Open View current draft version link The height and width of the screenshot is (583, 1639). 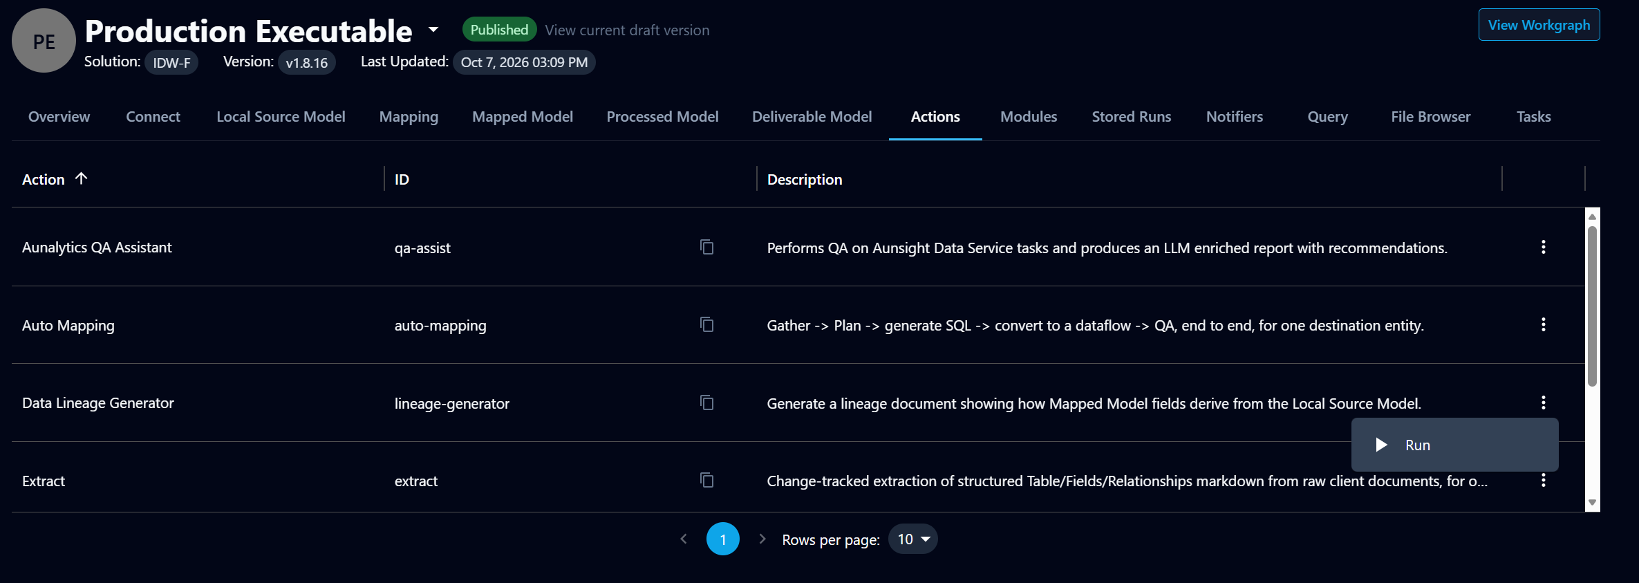(627, 30)
